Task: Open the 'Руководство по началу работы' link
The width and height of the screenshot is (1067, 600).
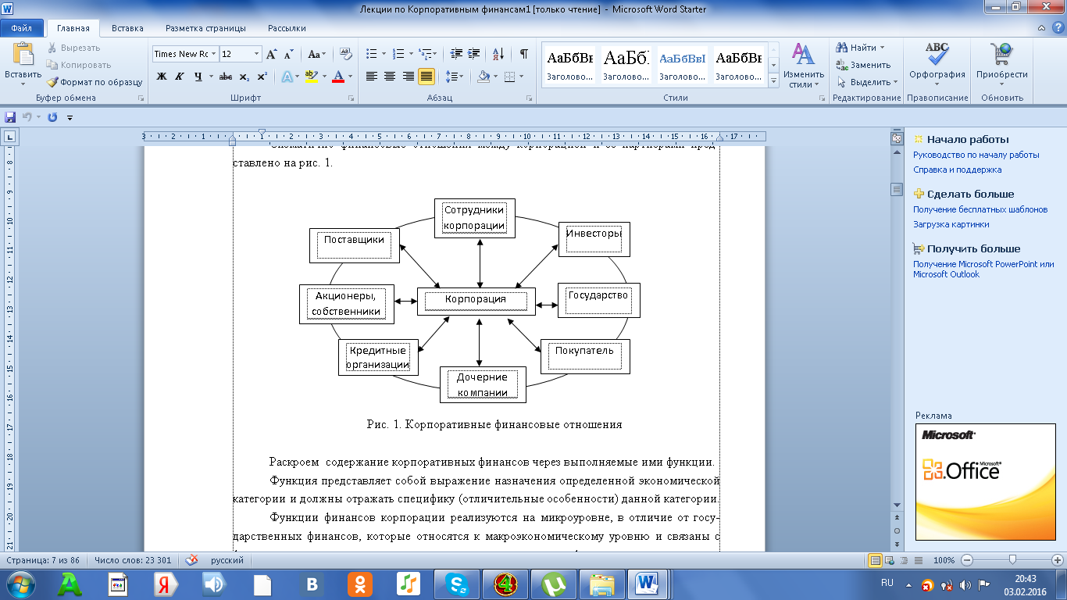Action: [x=976, y=155]
